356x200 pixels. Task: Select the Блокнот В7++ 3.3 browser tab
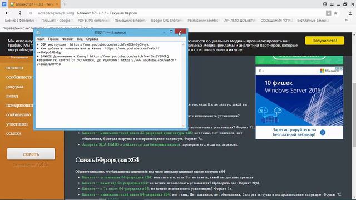34,4
